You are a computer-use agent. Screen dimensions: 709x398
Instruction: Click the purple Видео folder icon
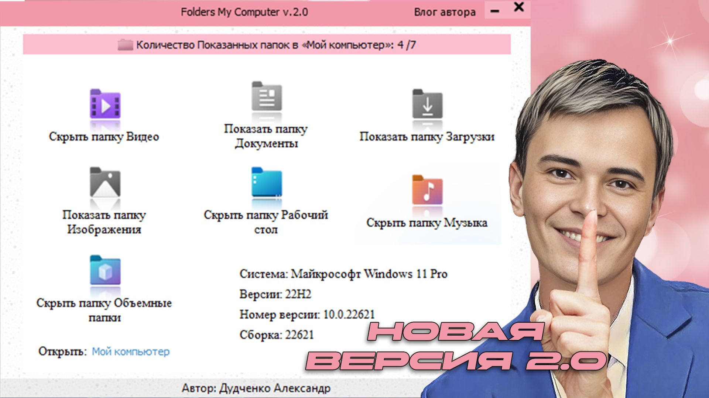click(x=105, y=104)
